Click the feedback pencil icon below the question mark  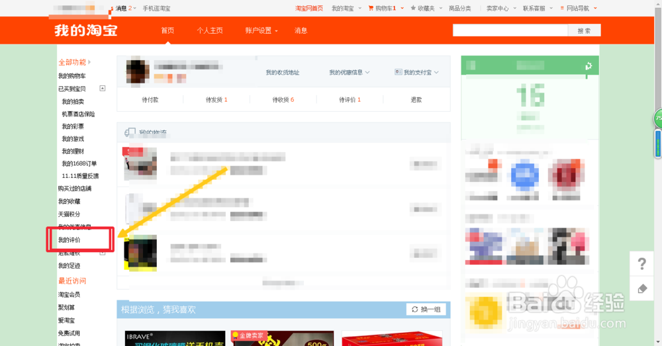[x=642, y=288]
